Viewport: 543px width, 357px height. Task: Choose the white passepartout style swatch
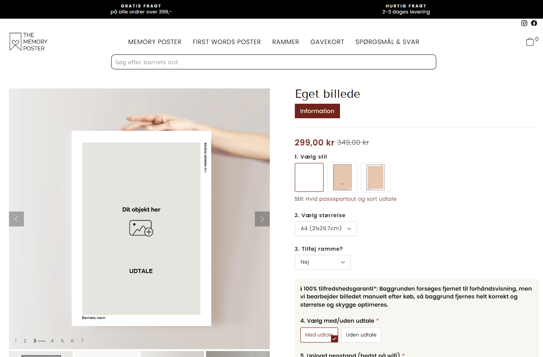tap(309, 177)
